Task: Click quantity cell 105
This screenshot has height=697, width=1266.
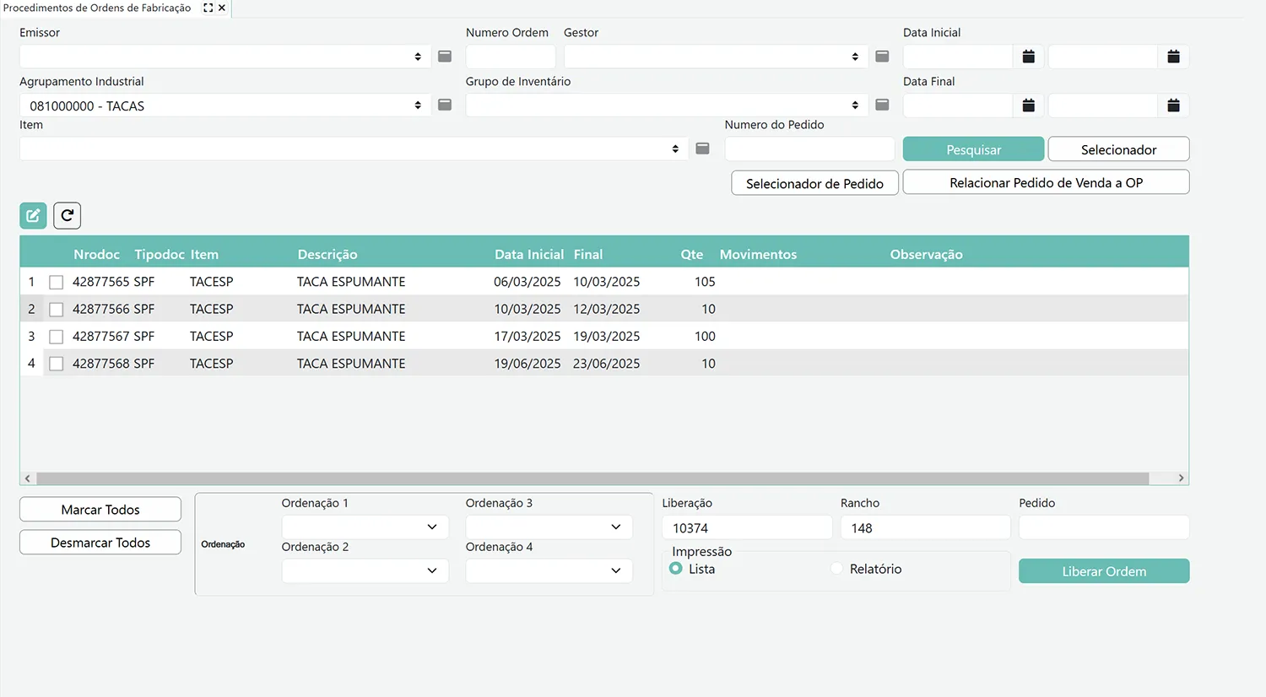Action: pyautogui.click(x=705, y=282)
